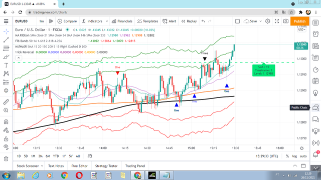Open the chart patterns tool
The height and width of the screenshot is (180, 321).
(6, 73)
